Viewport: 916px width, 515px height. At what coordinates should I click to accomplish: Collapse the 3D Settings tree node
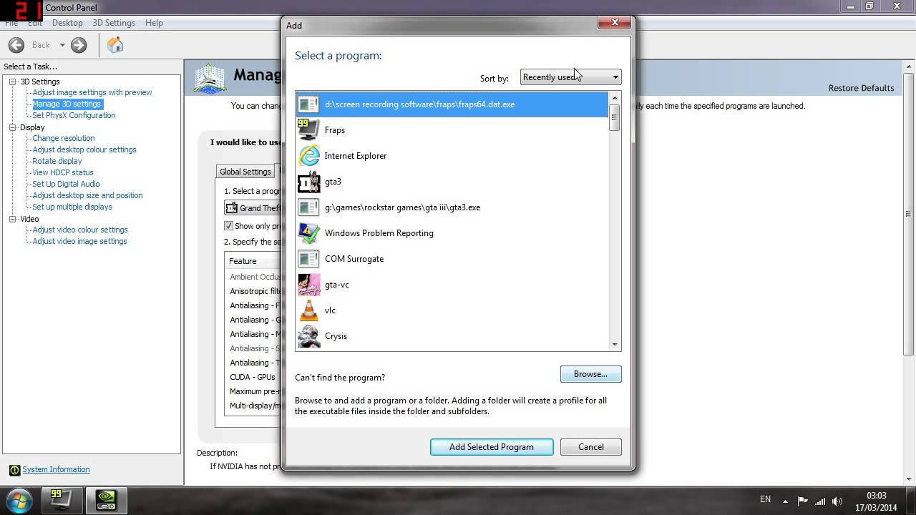(x=13, y=82)
